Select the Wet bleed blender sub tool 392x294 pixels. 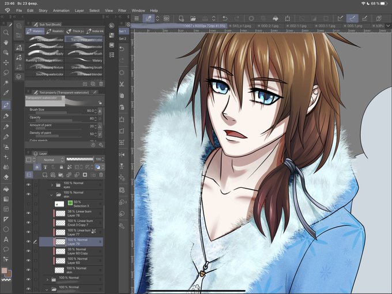[84, 74]
